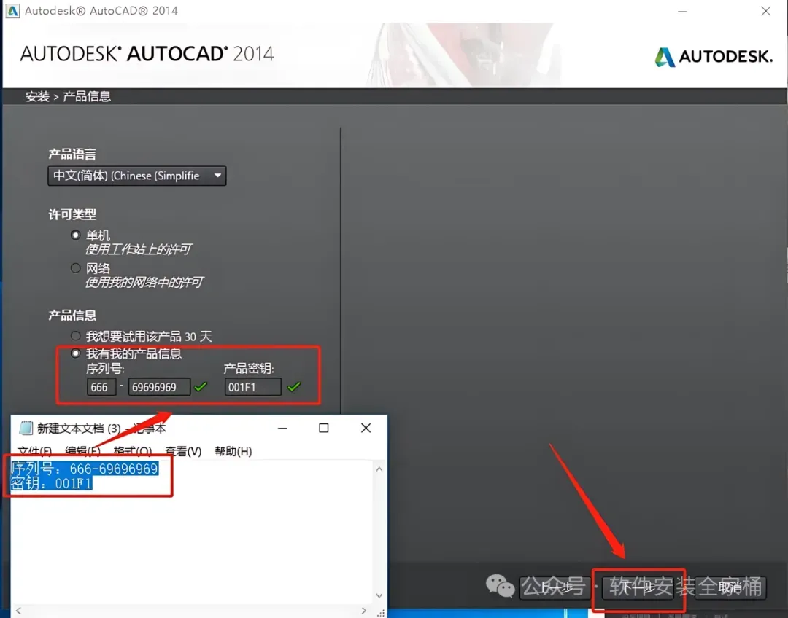Click the 下一步 Next button
Image resolution: width=788 pixels, height=618 pixels.
(638, 587)
